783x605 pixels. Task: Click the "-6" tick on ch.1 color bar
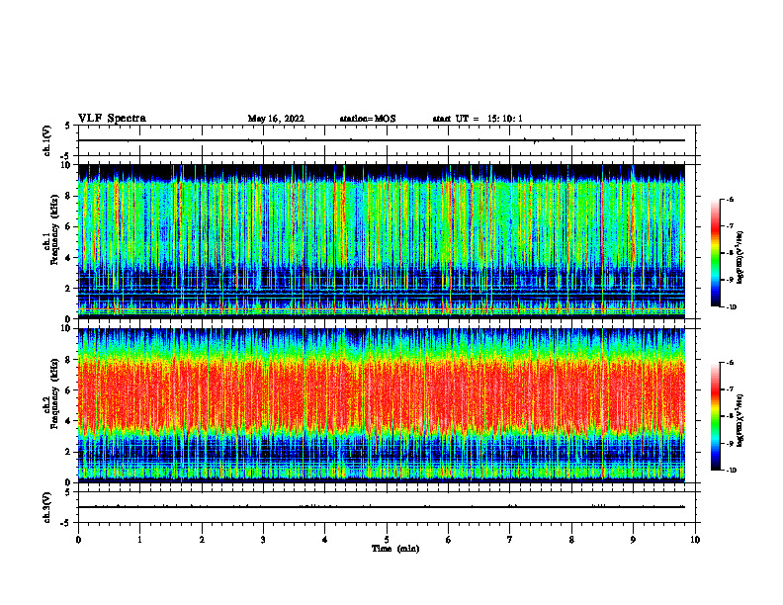pos(731,199)
